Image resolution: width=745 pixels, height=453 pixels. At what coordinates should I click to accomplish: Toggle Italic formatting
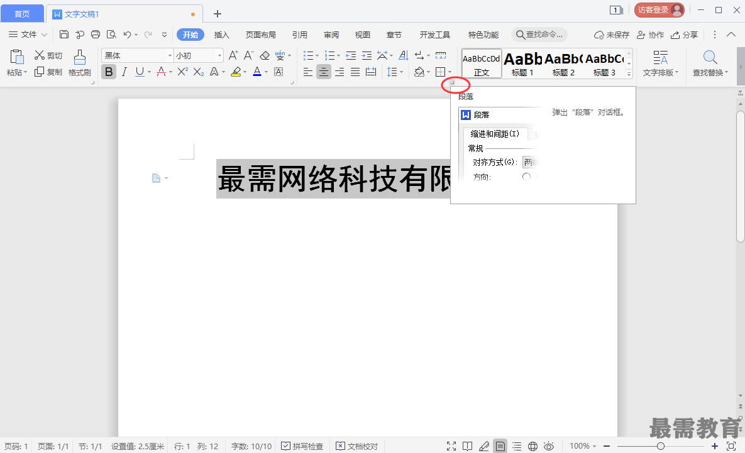pos(124,72)
